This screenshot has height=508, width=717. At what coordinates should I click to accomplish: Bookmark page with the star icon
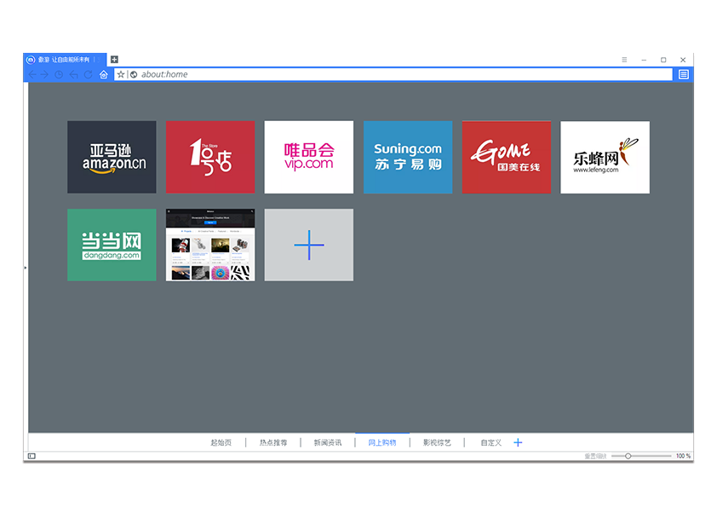pyautogui.click(x=121, y=75)
